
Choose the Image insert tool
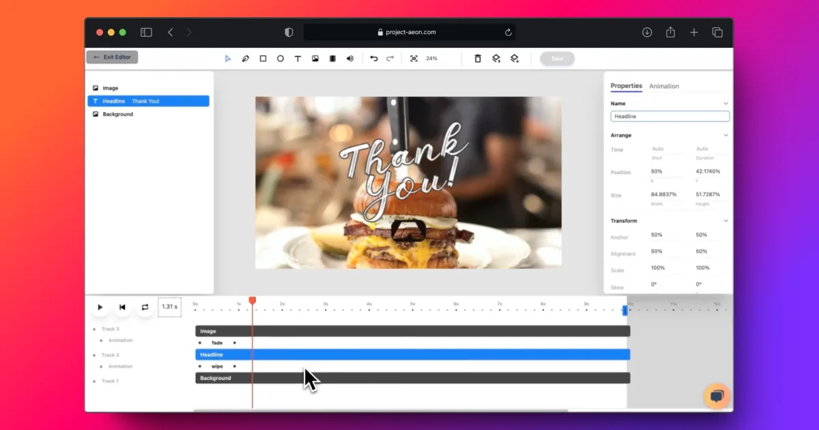pyautogui.click(x=315, y=59)
